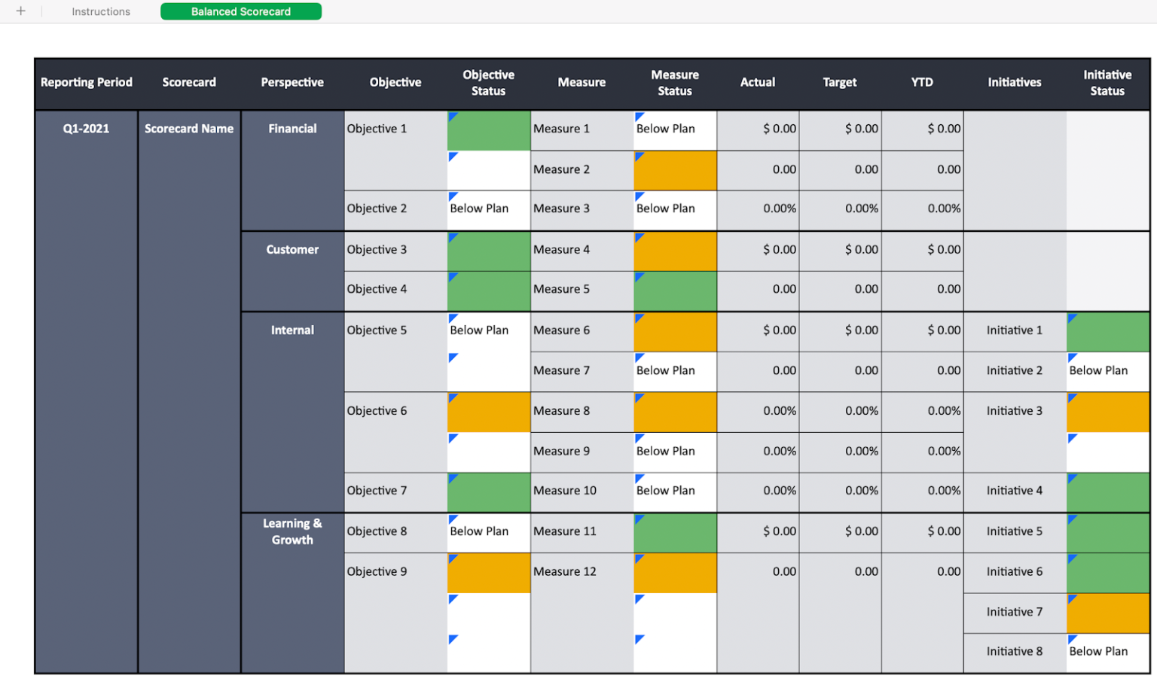
Task: Open the Objective 1 status pop-up menu
Action: 488,129
